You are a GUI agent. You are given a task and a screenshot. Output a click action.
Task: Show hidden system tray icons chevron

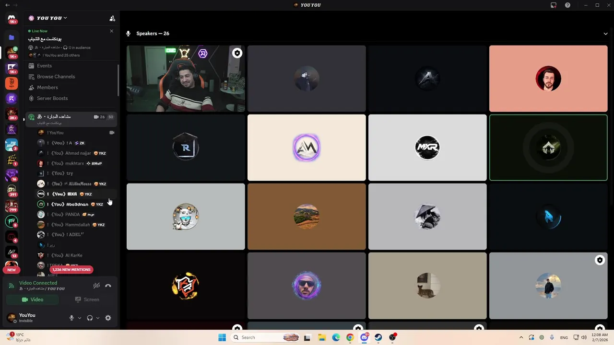tap(521, 337)
